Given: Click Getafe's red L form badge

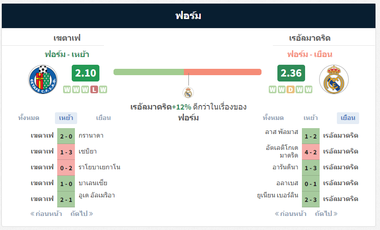Looking at the screenshot, I should click(94, 90).
